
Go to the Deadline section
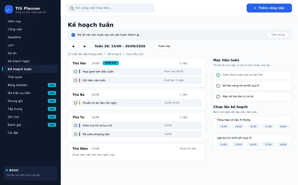[31, 37]
